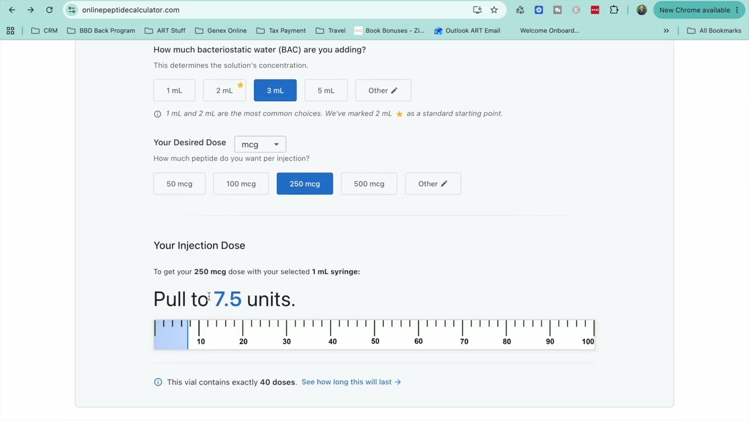Image resolution: width=749 pixels, height=421 pixels.
Task: Open the Extensions puzzle menu
Action: pyautogui.click(x=614, y=10)
